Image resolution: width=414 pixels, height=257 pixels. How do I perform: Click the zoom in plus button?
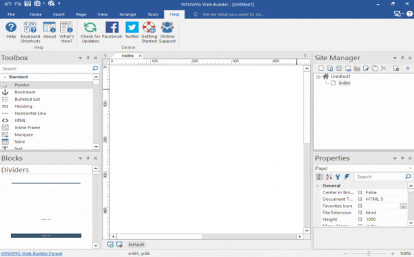[392, 254]
